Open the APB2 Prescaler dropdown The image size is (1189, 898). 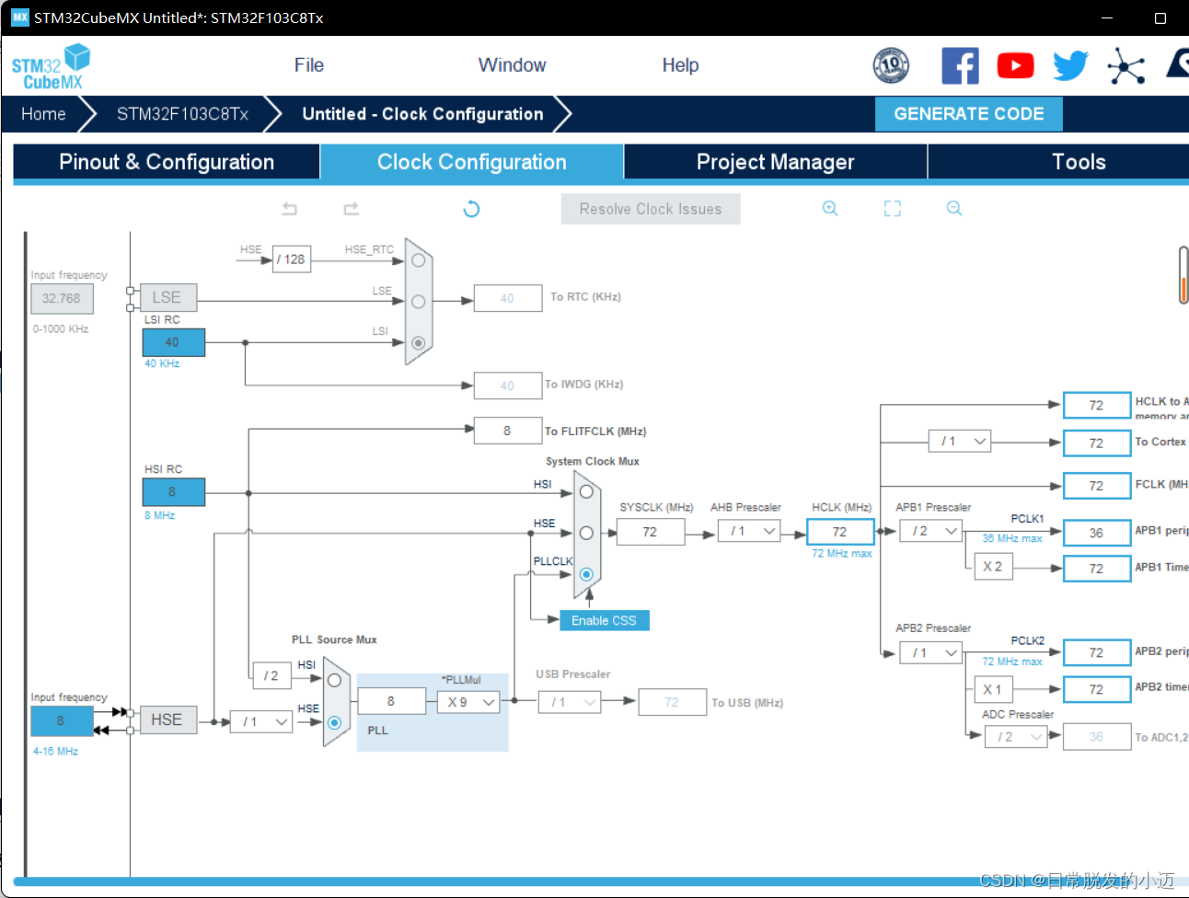coord(931,652)
